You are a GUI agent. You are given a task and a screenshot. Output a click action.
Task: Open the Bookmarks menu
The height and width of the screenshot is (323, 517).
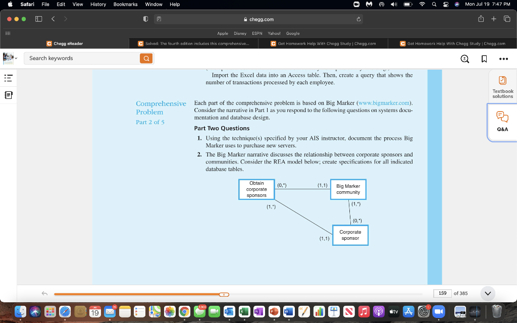pyautogui.click(x=125, y=5)
